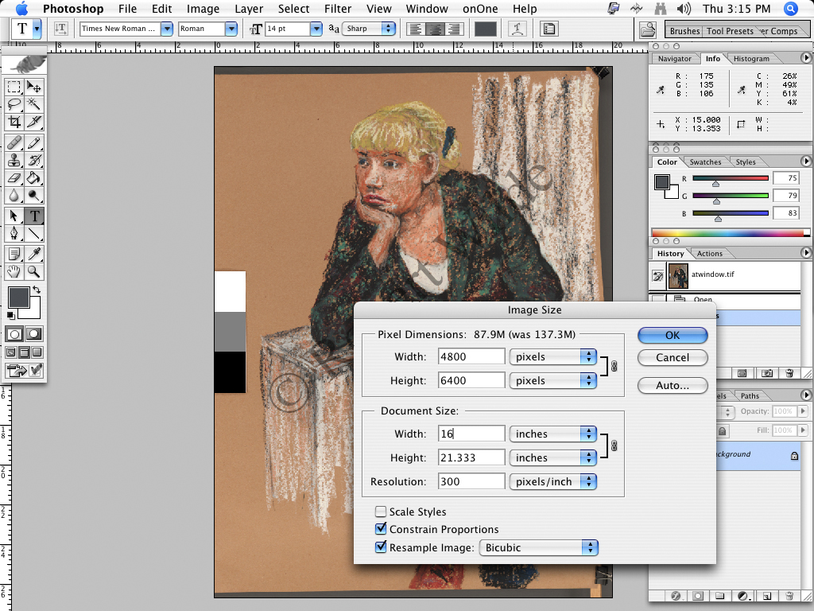
Task: Open Resolution pixels/inch dropdown
Action: coord(553,481)
